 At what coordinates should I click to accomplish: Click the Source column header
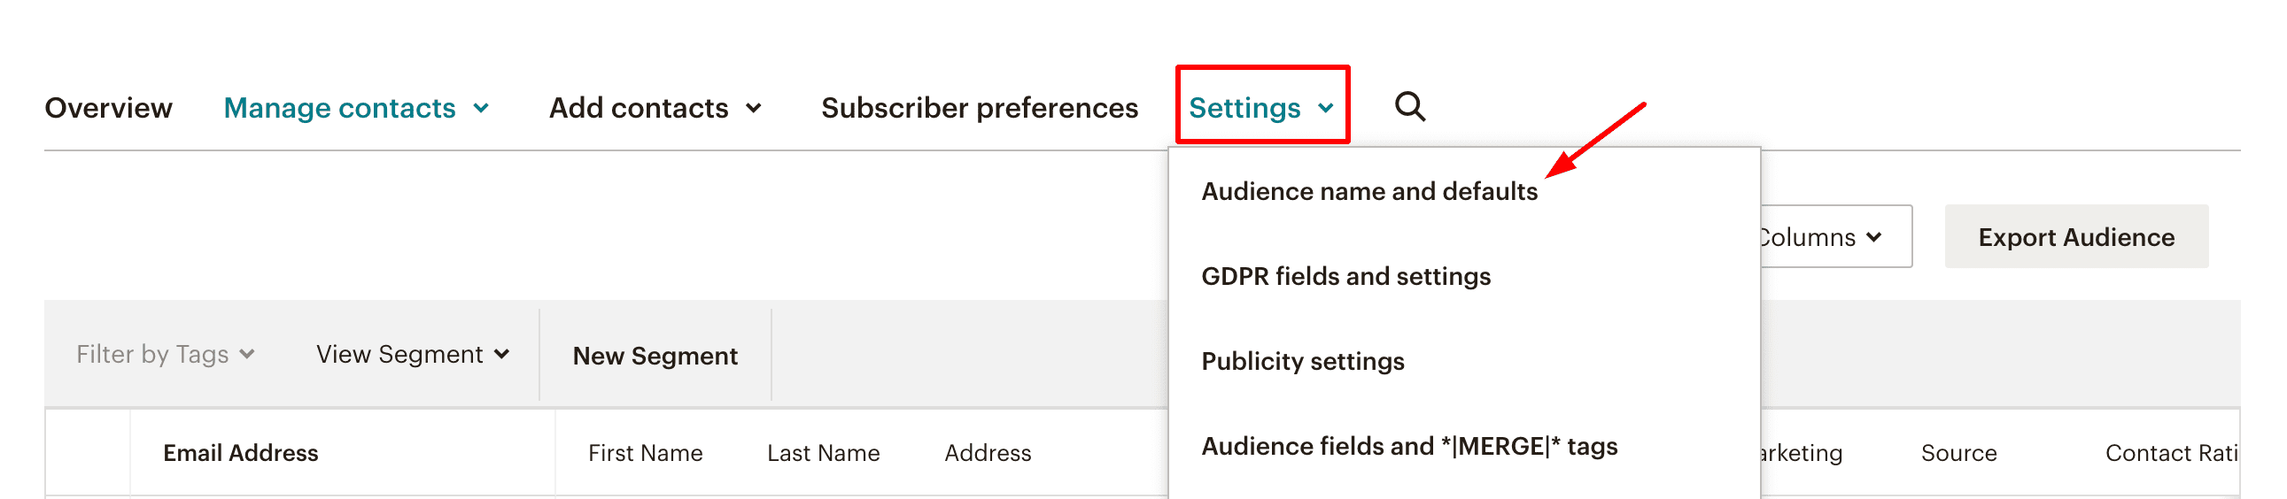(x=1958, y=453)
